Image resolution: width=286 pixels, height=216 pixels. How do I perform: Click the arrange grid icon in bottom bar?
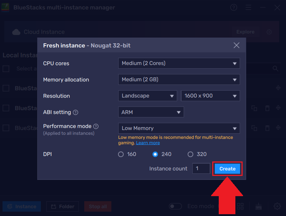tap(240, 206)
